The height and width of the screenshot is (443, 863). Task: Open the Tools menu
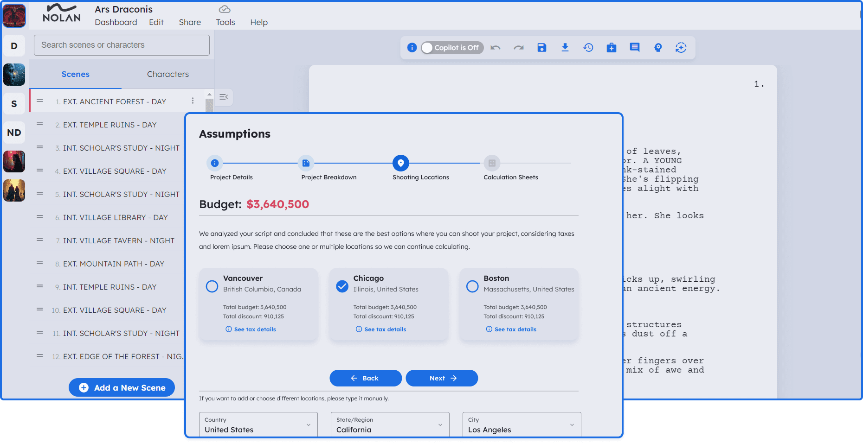coord(225,22)
